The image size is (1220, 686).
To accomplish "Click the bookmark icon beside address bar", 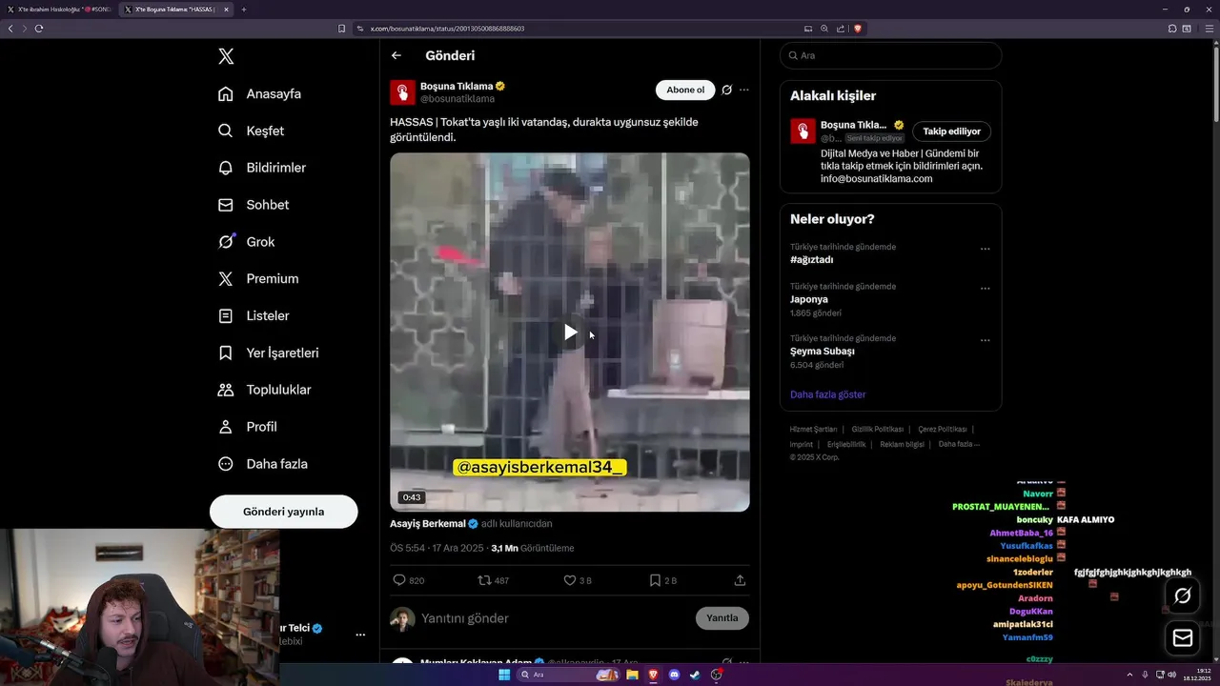I will 341,29.
